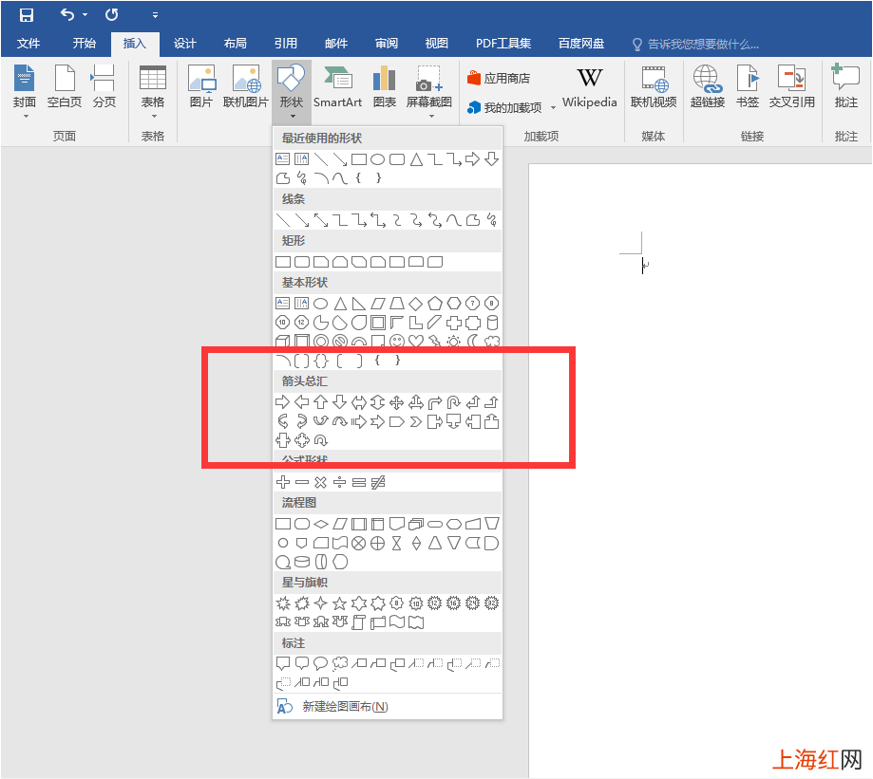
Task: Click the 告诉我您想要做什么 search box
Action: click(x=696, y=44)
